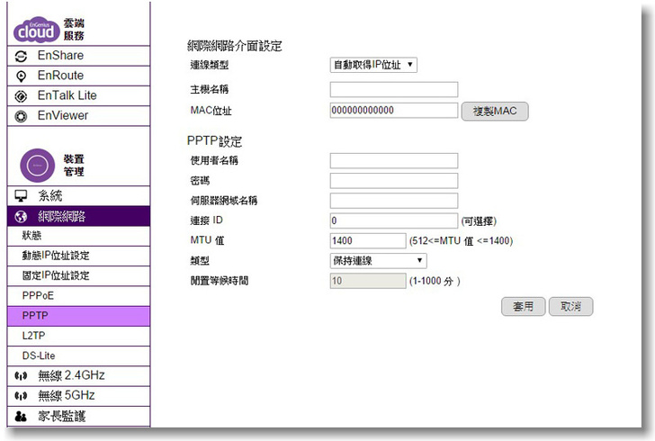The width and height of the screenshot is (655, 441).
Task: Click the (512<=MTU 值 <=1400) hint text
Action: 461,241
